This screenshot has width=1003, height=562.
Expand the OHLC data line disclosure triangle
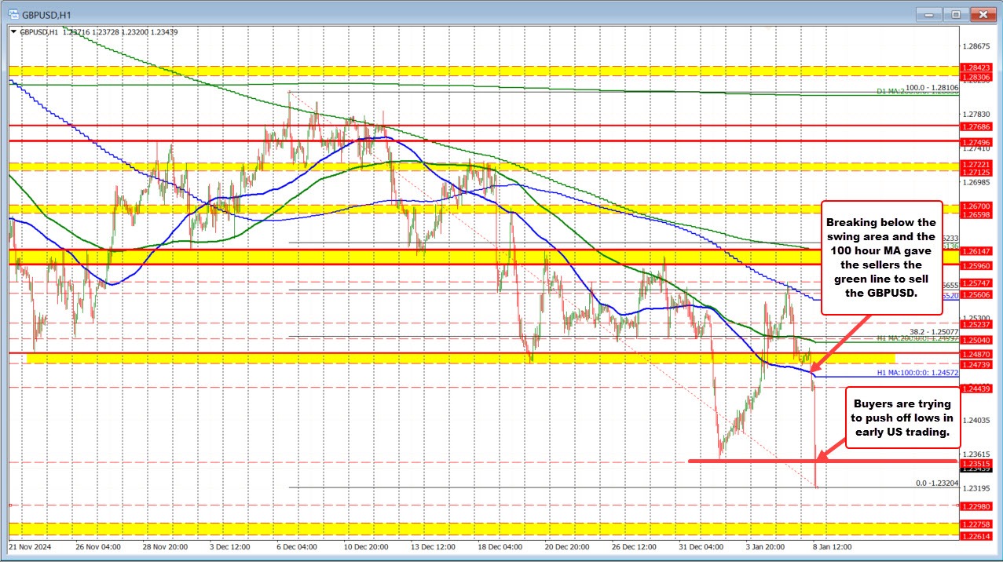(x=15, y=31)
